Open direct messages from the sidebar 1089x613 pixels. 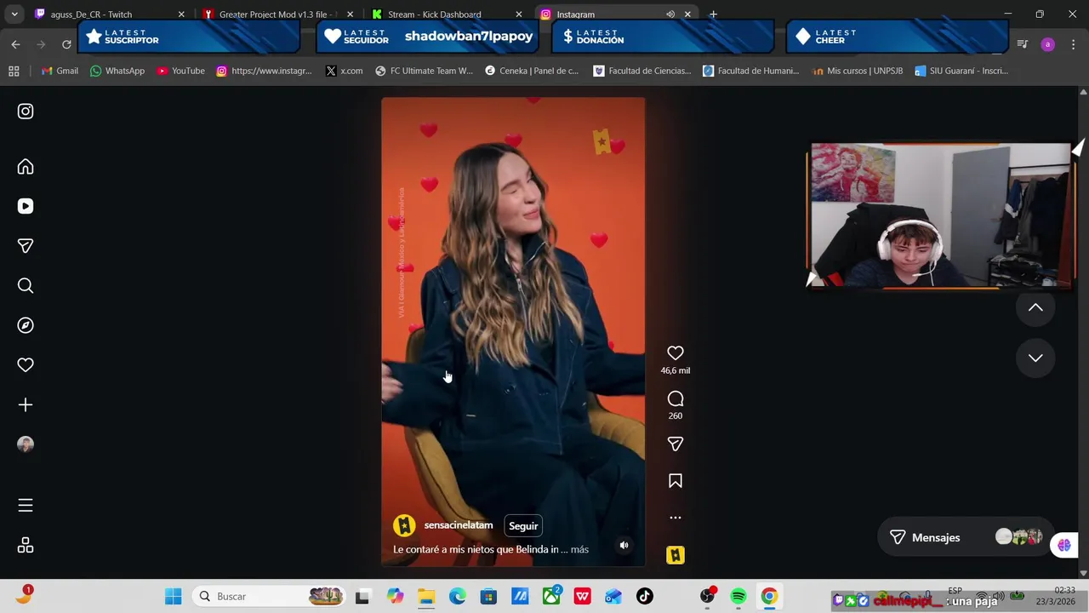point(26,246)
